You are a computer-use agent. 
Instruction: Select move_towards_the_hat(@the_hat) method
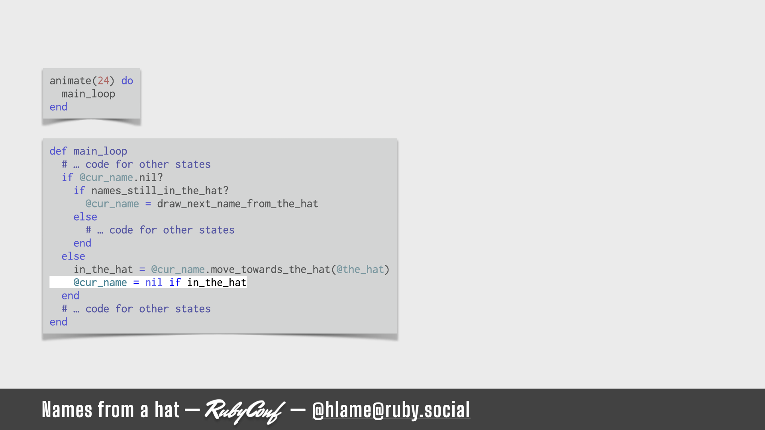300,269
